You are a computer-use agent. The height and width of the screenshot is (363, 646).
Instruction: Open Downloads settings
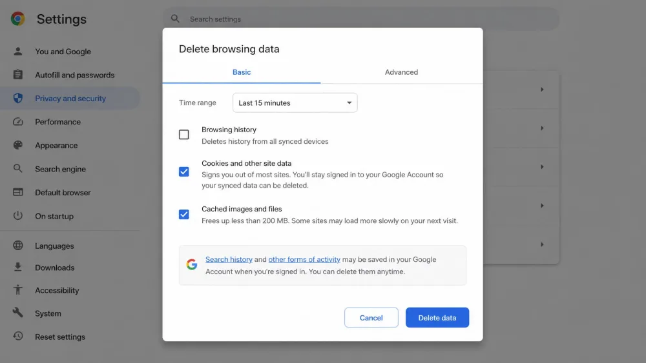tap(54, 268)
